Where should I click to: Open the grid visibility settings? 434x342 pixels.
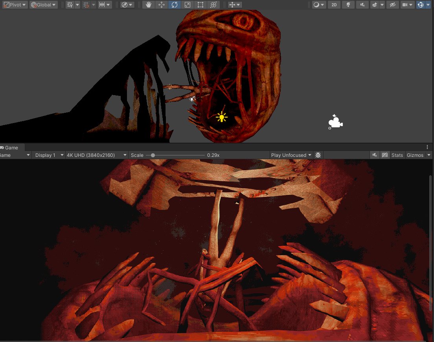[x=77, y=4]
